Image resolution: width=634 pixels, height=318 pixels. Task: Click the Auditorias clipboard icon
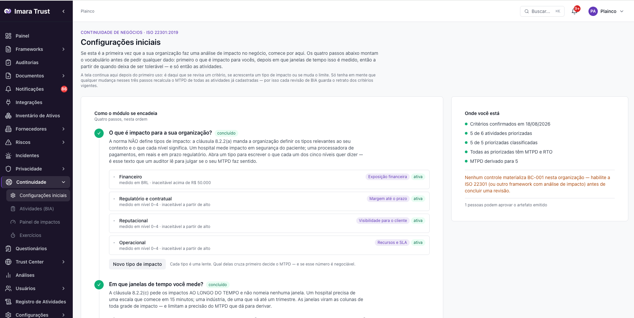click(8, 62)
